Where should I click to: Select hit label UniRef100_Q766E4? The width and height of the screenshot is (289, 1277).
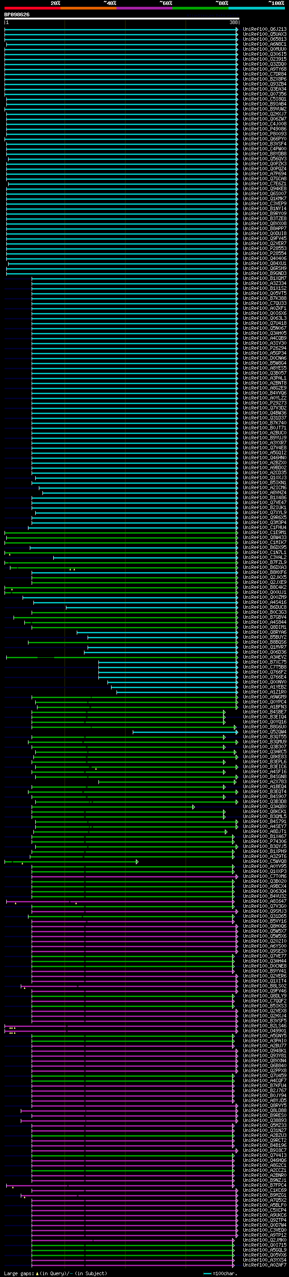[x=265, y=677]
